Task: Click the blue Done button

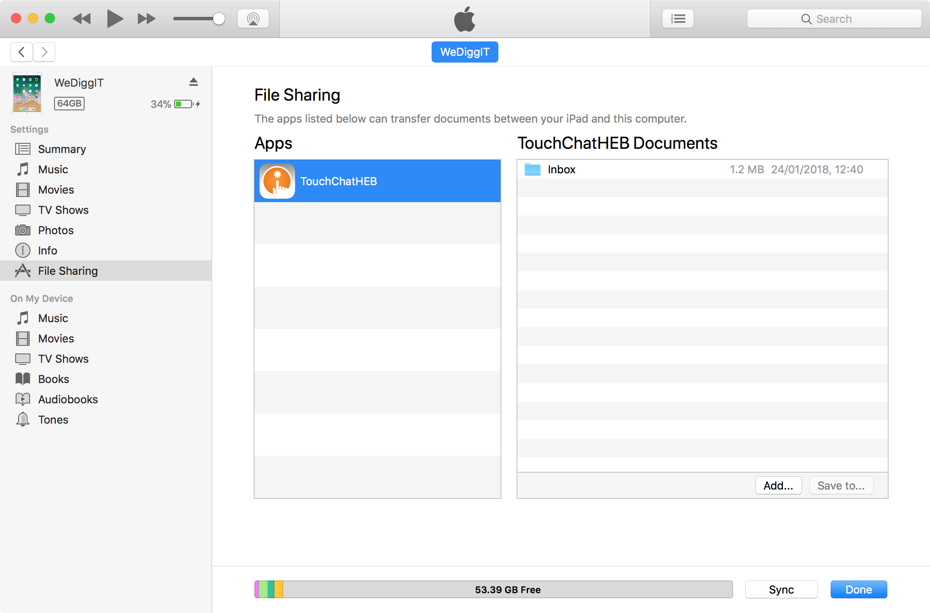Action: (858, 589)
